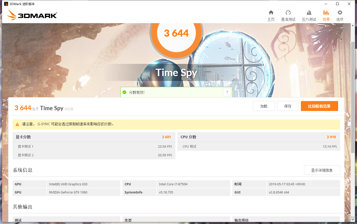This screenshot has width=357, height=224.
Task: Open the 压力测试 stress test icon
Action: coord(309,12)
